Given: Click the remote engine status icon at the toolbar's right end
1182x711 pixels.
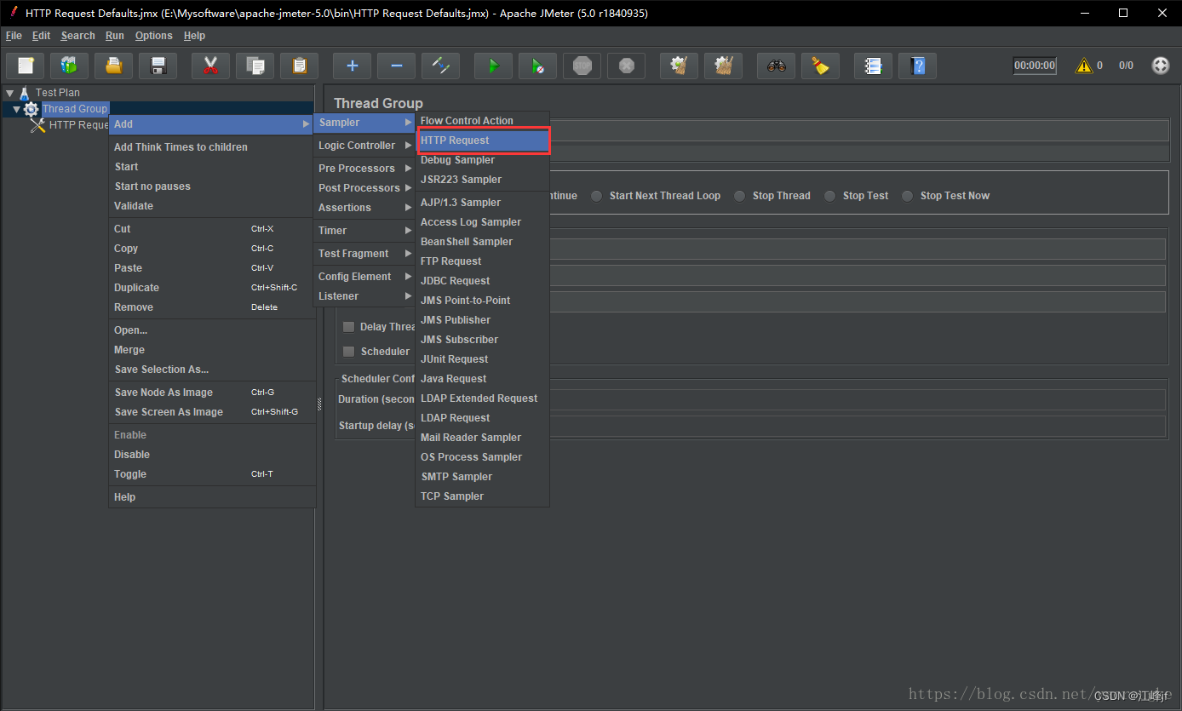Looking at the screenshot, I should coord(1161,66).
